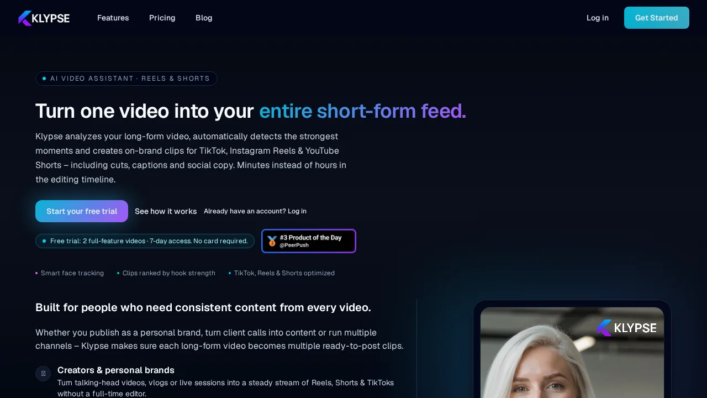
Task: Select the Smart face tracking bullet
Action: click(x=69, y=273)
